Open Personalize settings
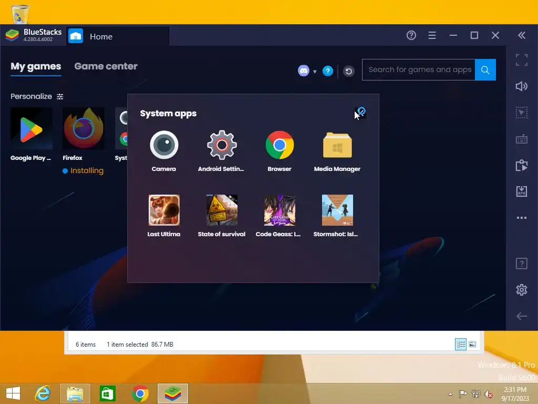The width and height of the screenshot is (538, 404). coord(37,97)
